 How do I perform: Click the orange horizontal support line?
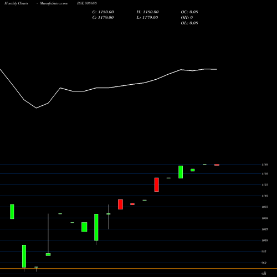tap(138, 269)
